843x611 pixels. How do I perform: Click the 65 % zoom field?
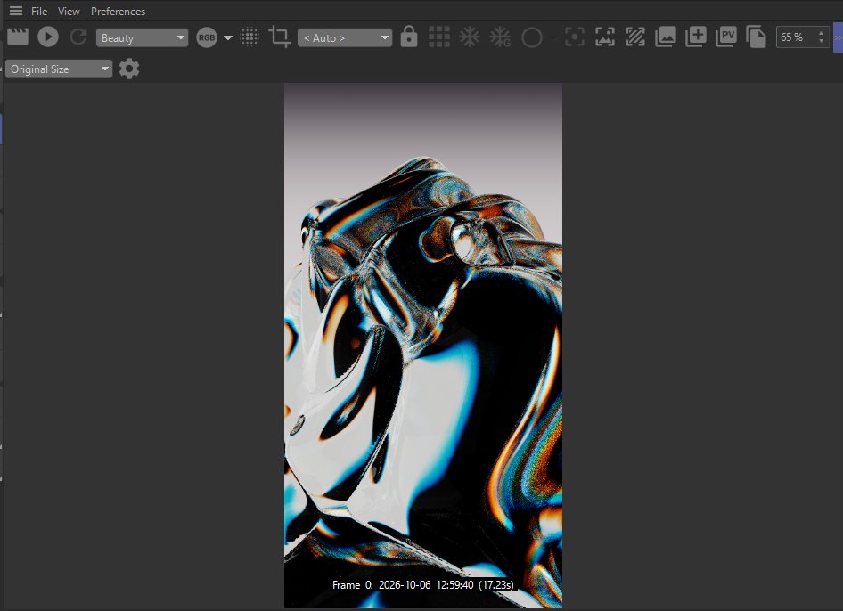click(x=796, y=37)
